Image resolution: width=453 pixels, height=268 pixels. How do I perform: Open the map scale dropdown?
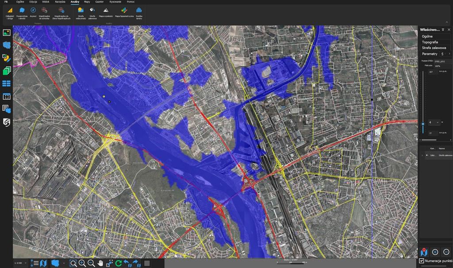[x=25, y=263]
